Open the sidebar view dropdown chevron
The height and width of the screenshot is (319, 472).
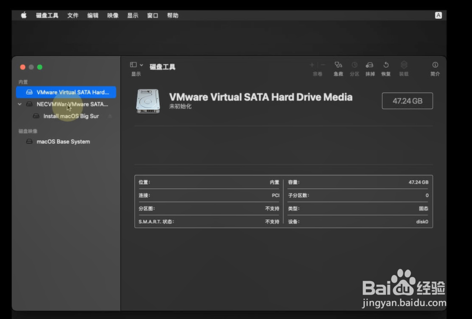coord(141,65)
